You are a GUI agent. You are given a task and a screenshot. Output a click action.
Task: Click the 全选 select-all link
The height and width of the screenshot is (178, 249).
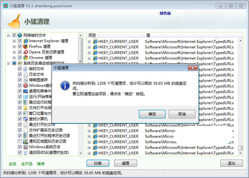click(x=12, y=164)
